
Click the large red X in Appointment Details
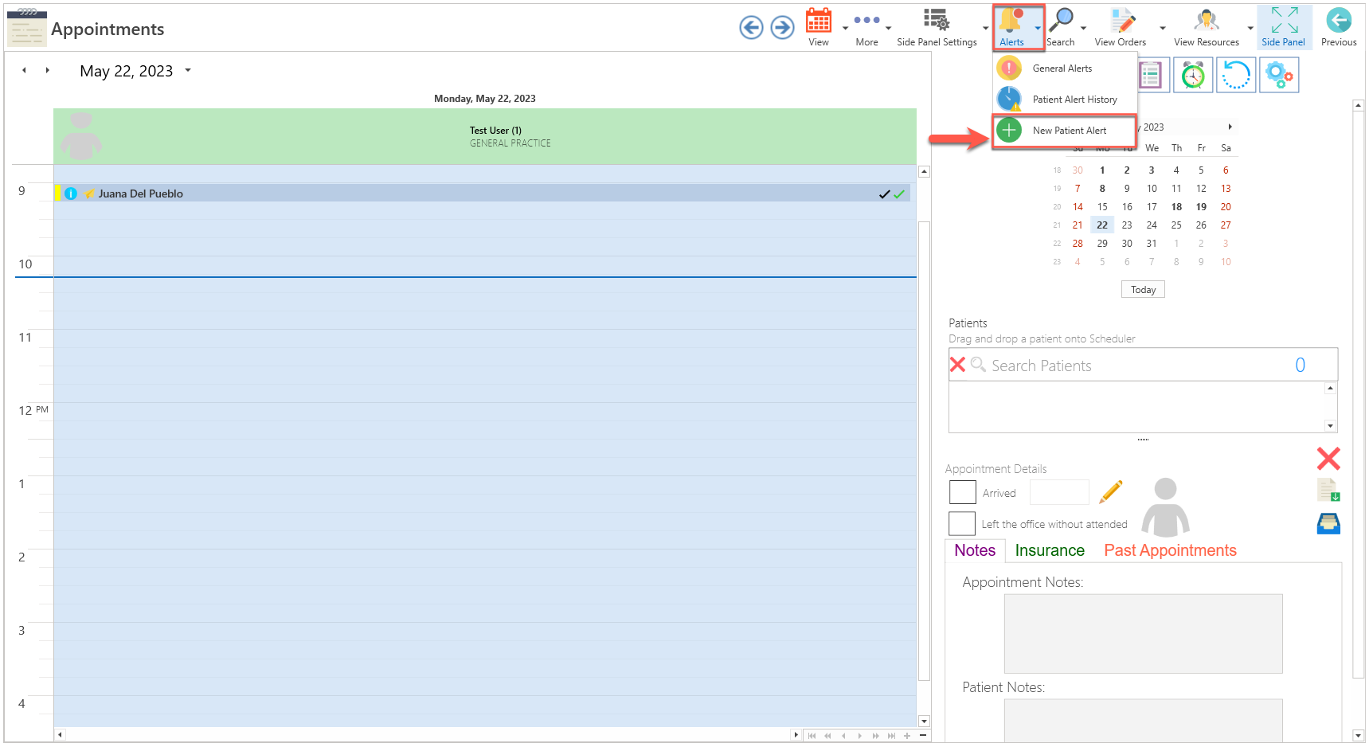1328,458
